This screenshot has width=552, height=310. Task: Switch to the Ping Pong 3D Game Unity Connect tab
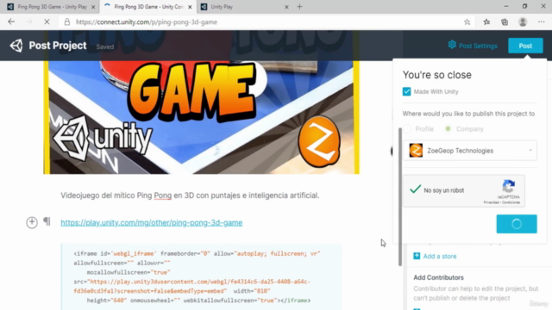(147, 7)
